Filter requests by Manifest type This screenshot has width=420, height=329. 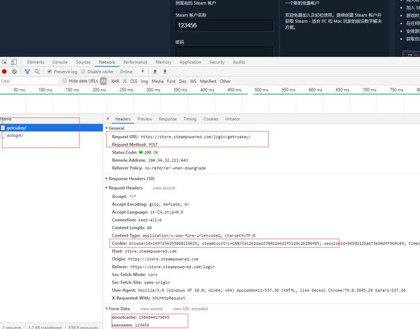point(208,81)
